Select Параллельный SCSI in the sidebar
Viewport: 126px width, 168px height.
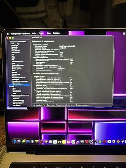click(19, 78)
